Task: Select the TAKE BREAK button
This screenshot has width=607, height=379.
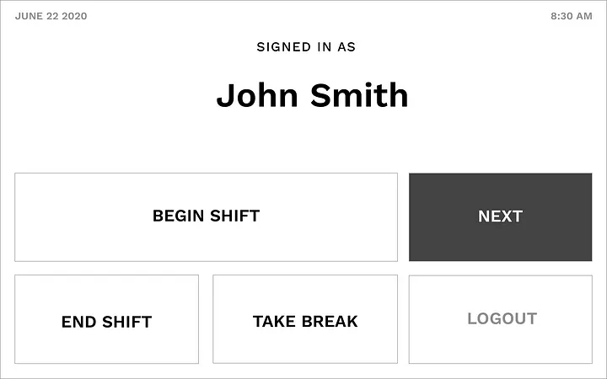Action: point(305,319)
